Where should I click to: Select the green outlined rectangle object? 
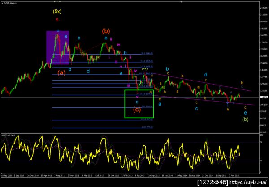point(139,104)
